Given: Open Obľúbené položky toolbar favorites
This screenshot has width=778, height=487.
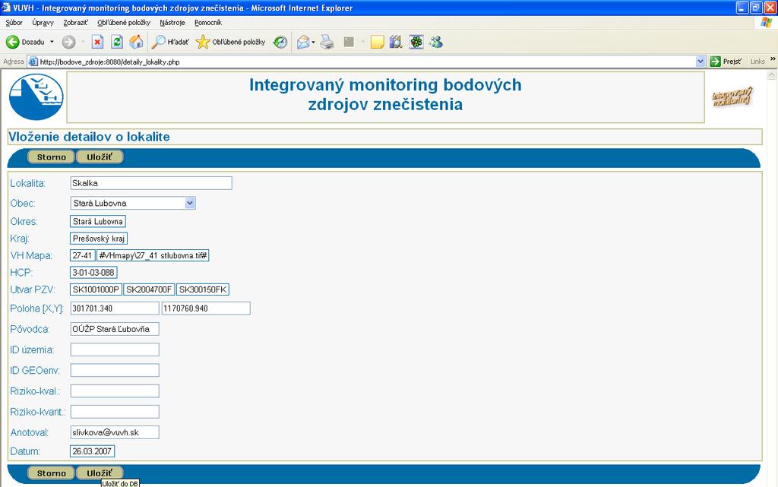Looking at the screenshot, I should [x=231, y=42].
